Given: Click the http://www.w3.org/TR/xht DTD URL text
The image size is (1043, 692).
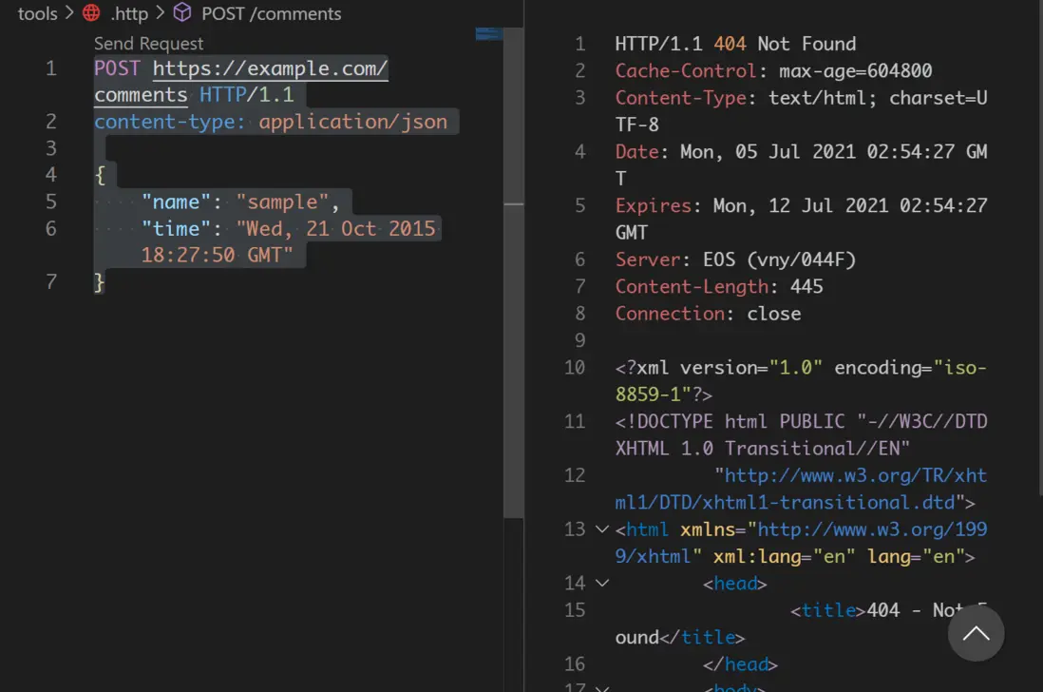Looking at the screenshot, I should coord(856,475).
